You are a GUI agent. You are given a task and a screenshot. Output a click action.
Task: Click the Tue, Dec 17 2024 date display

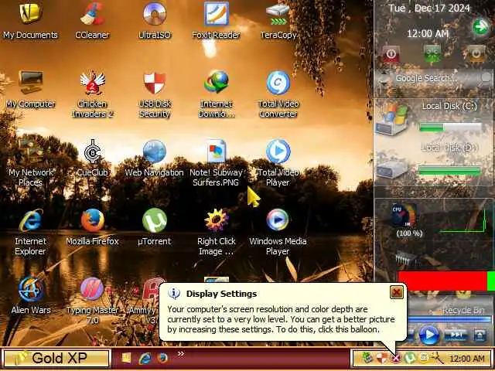pyautogui.click(x=429, y=8)
